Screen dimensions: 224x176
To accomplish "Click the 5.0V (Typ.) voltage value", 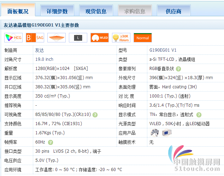I will click(x=47, y=160).
